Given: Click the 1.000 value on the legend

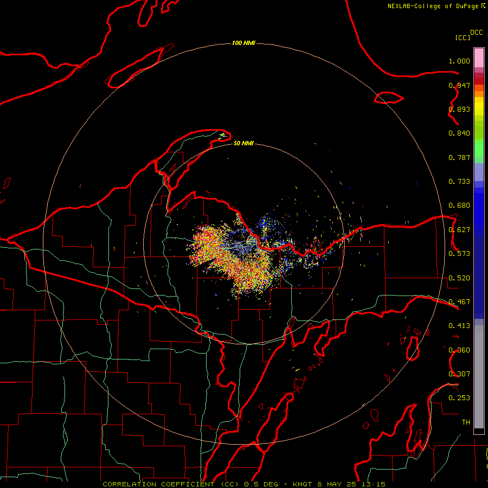Looking at the screenshot, I should pos(459,61).
